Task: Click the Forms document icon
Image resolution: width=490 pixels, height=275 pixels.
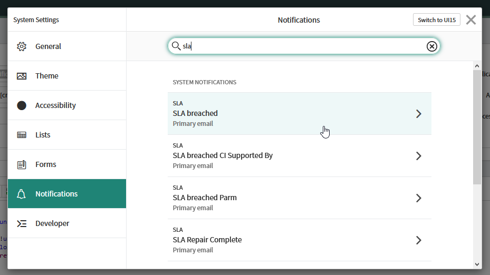Action: [22, 164]
